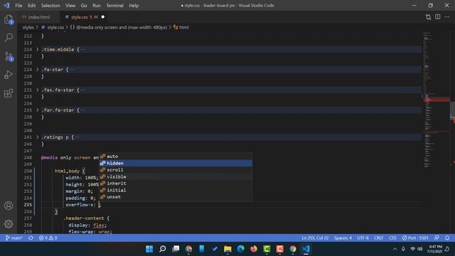This screenshot has height=256, width=455.
Task: Click the feedback icon in the status bar
Action: pyautogui.click(x=437, y=238)
